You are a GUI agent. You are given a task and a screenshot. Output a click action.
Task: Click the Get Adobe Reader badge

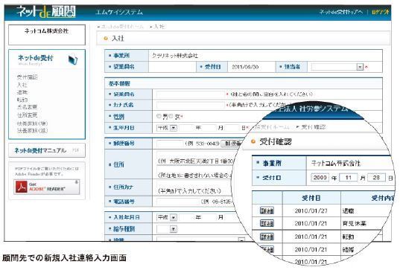47,187
